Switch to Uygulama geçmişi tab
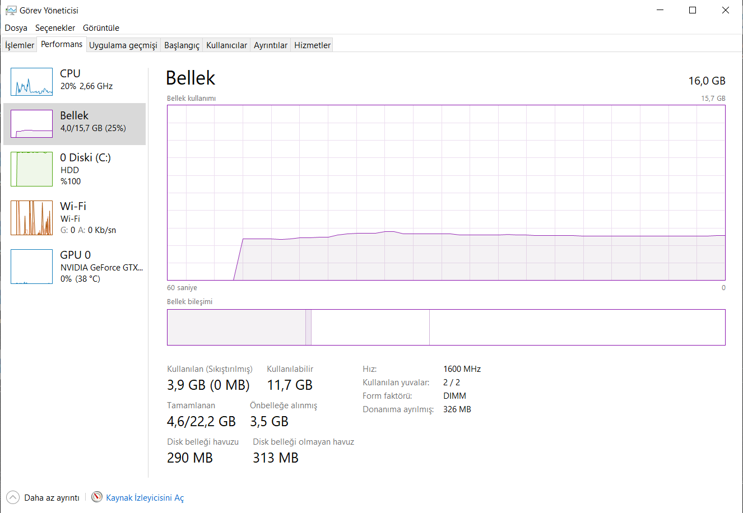Viewport: 743px width, 513px height. pyautogui.click(x=123, y=45)
